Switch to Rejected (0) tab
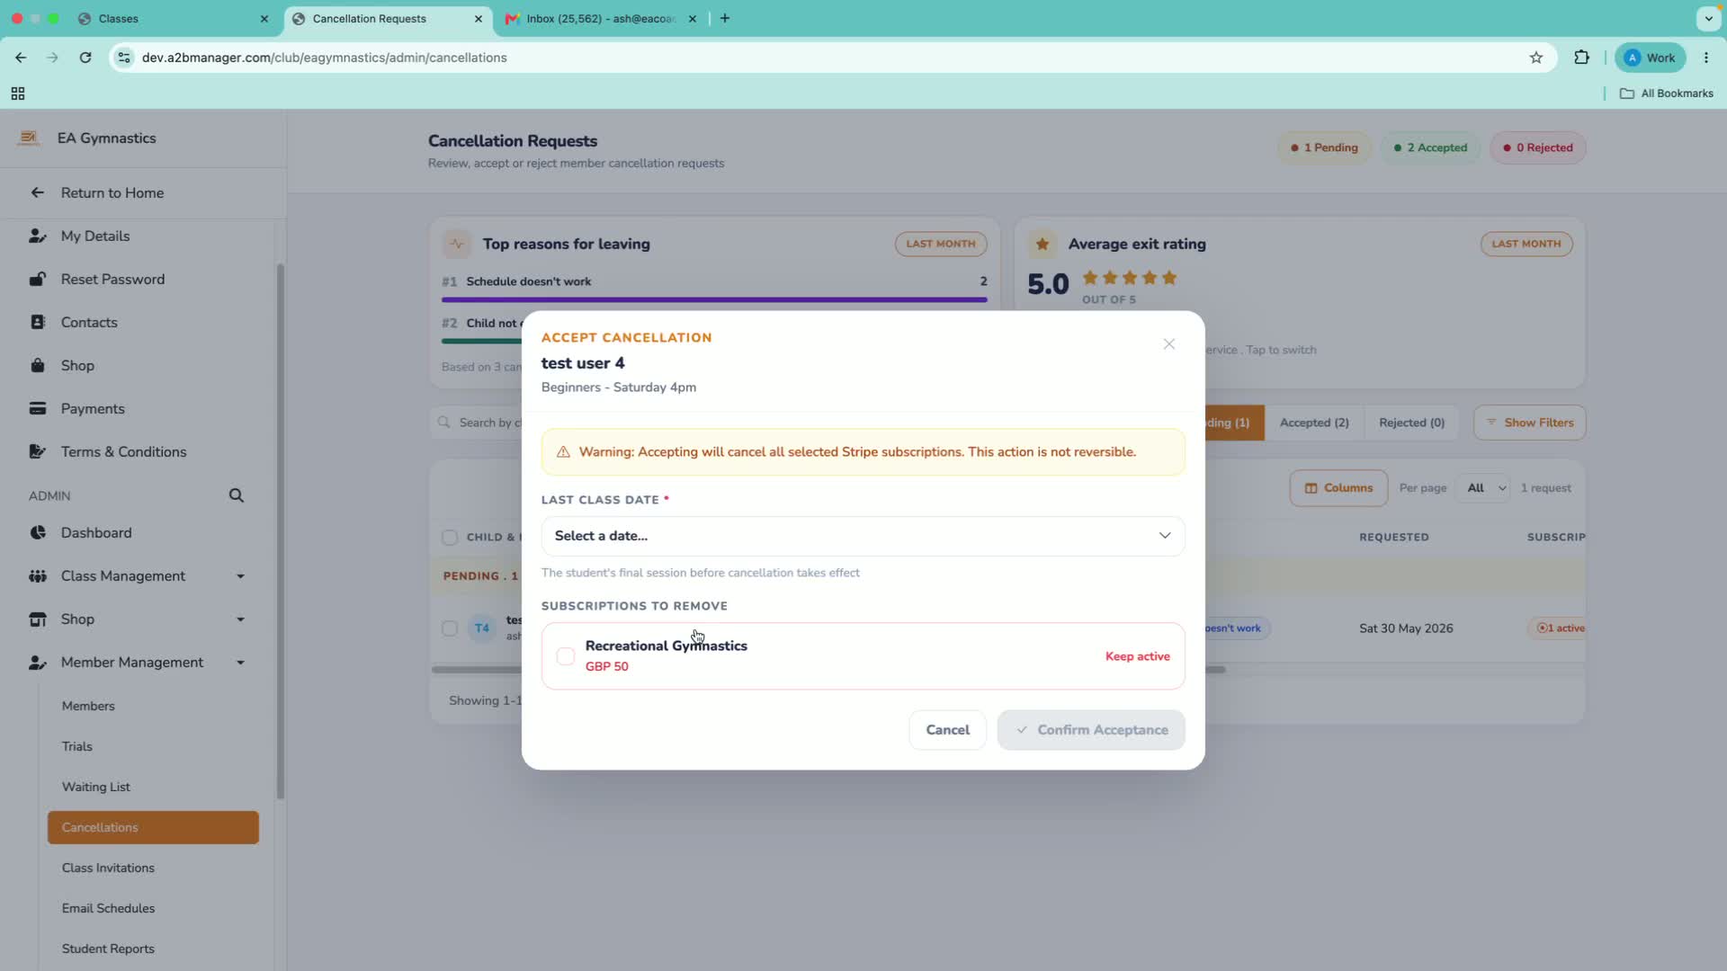 1411,423
